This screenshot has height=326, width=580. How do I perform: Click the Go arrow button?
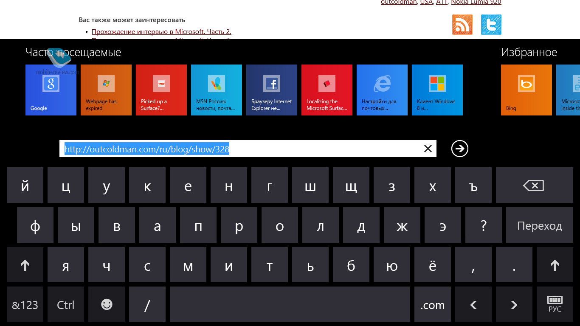[x=460, y=149]
